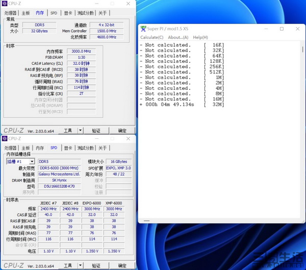Click 验证 button in bottom CPU-Z window
Viewport: 306px width, 270px height.
point(96,266)
